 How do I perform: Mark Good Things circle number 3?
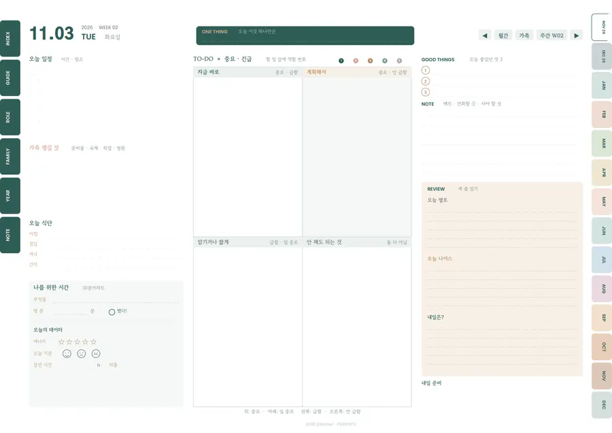click(426, 92)
